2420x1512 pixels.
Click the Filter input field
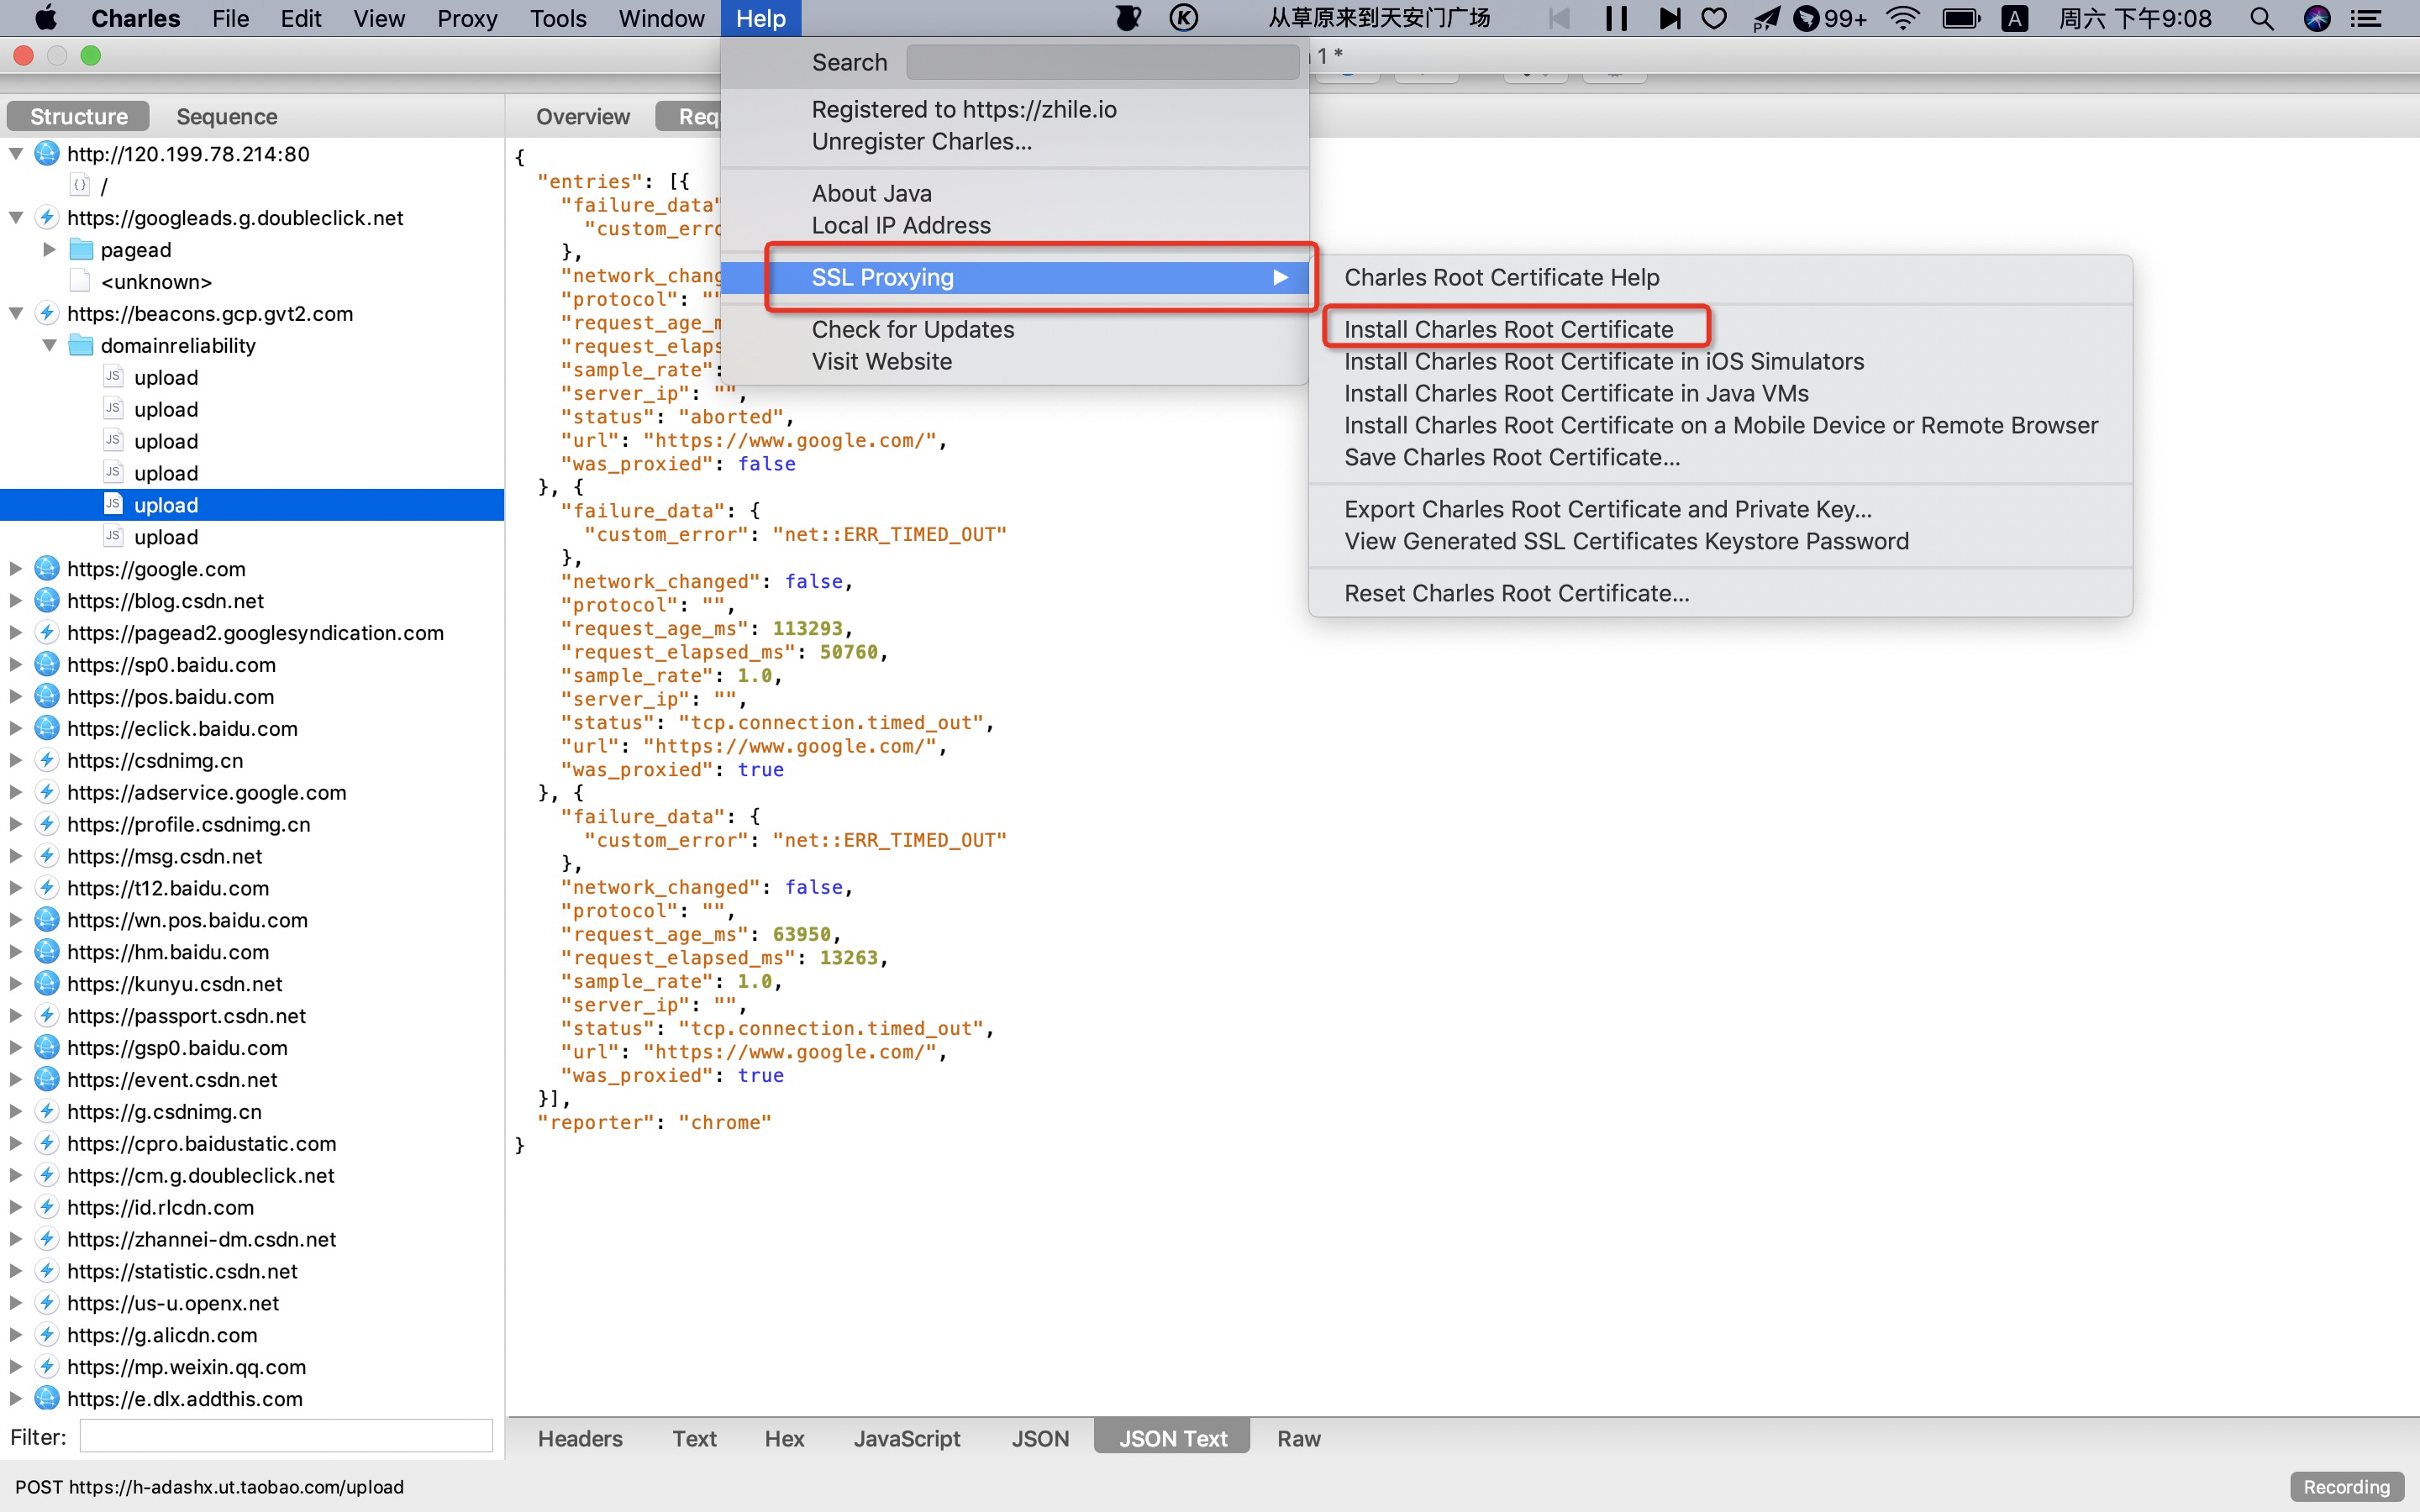[286, 1436]
